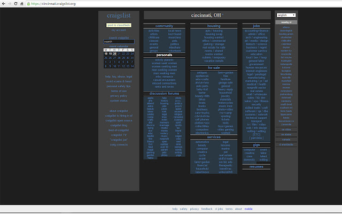Click the craigslist logo title
Image resolution: width=342 pixels, height=214 pixels.
coord(119,16)
